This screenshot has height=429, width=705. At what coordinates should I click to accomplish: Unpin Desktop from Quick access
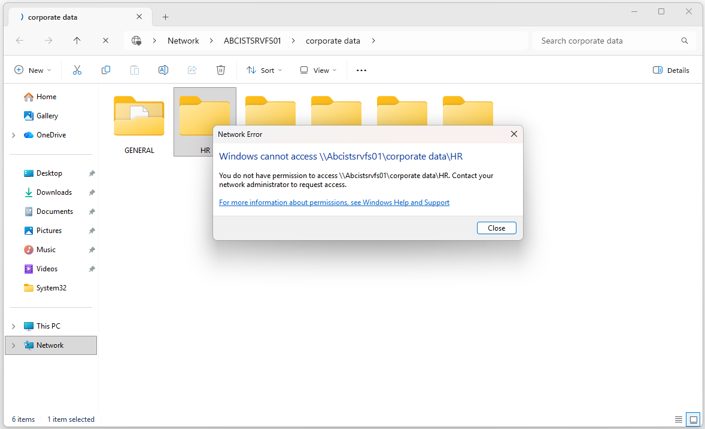click(x=92, y=174)
